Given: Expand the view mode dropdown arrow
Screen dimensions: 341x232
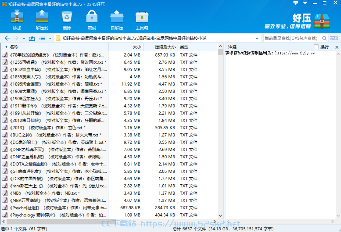Looking at the screenshot, I should point(50,39).
